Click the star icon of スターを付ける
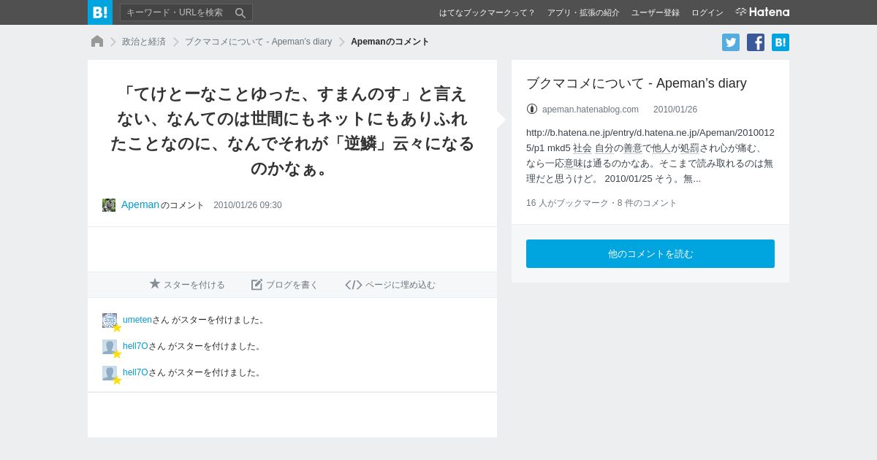The image size is (877, 460). point(155,284)
